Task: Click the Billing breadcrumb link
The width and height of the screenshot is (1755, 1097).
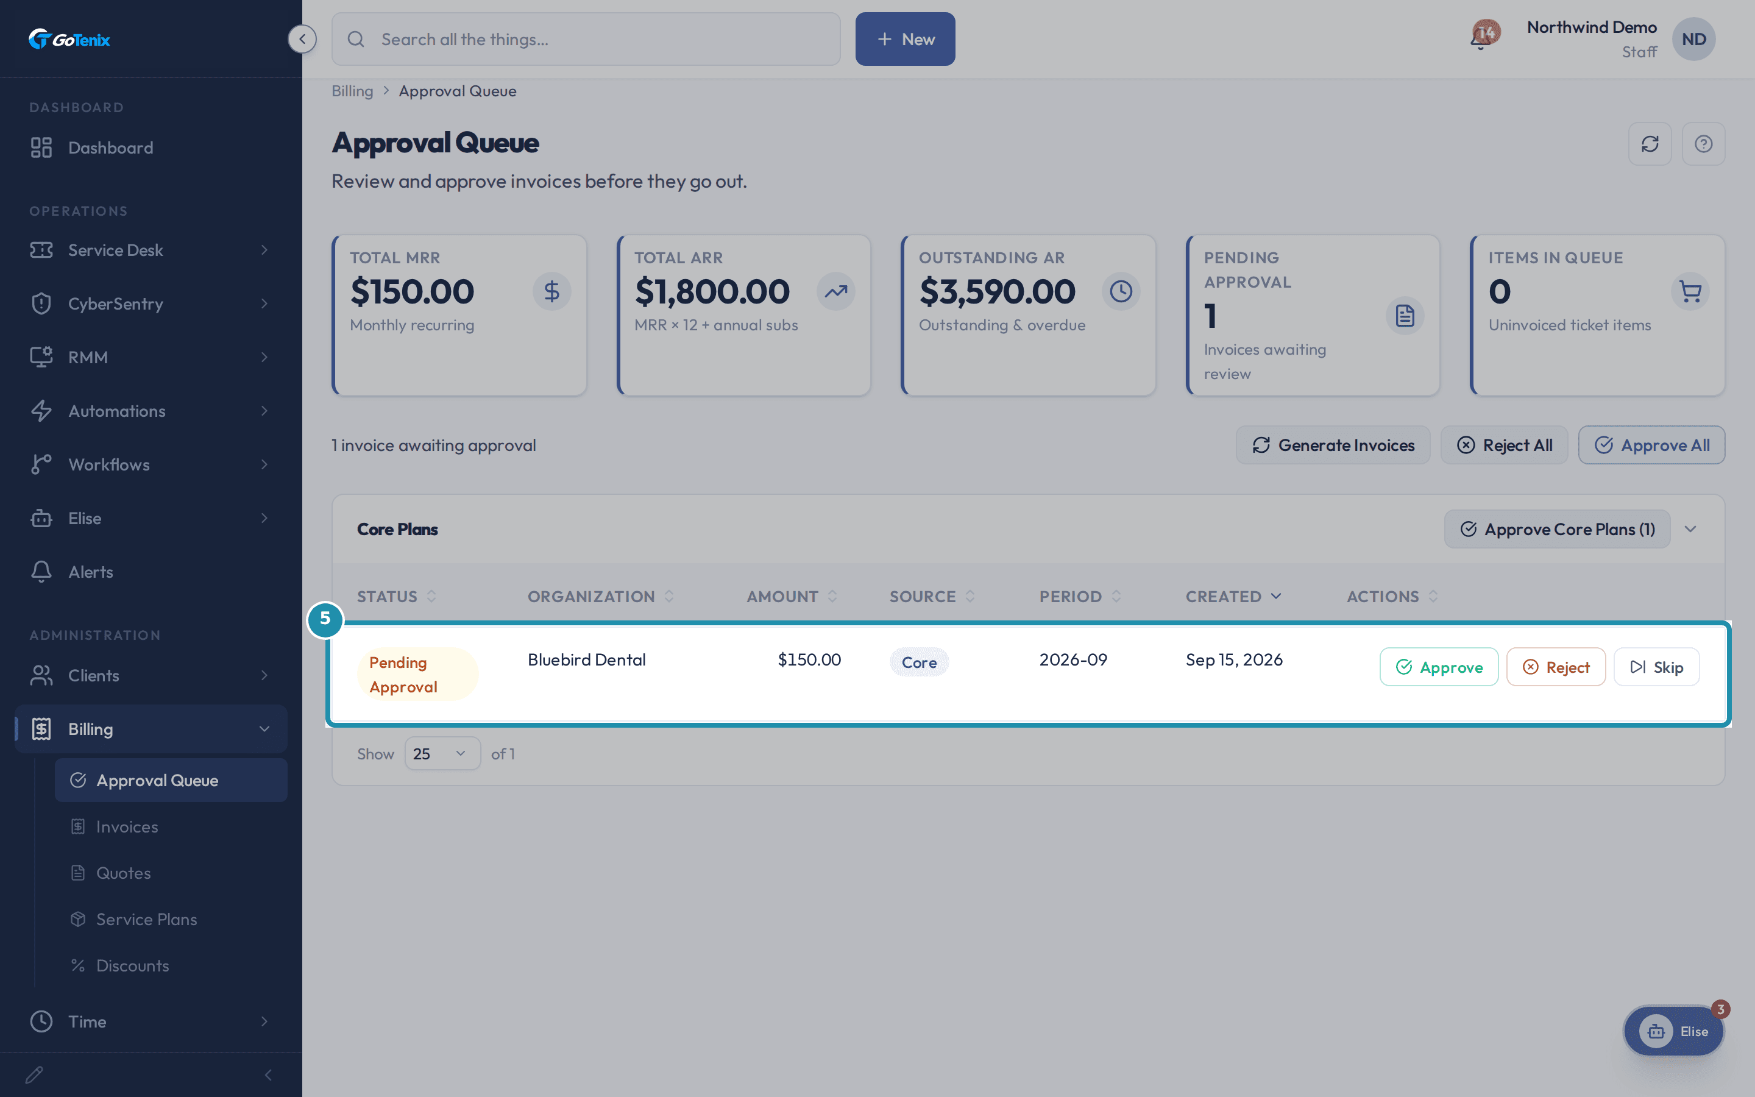Action: 352,91
